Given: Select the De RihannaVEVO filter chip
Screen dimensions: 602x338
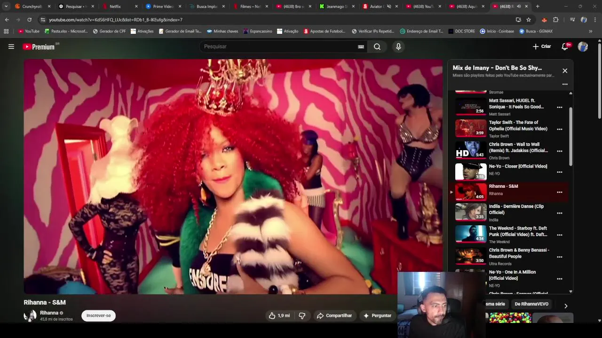Looking at the screenshot, I should point(531,304).
